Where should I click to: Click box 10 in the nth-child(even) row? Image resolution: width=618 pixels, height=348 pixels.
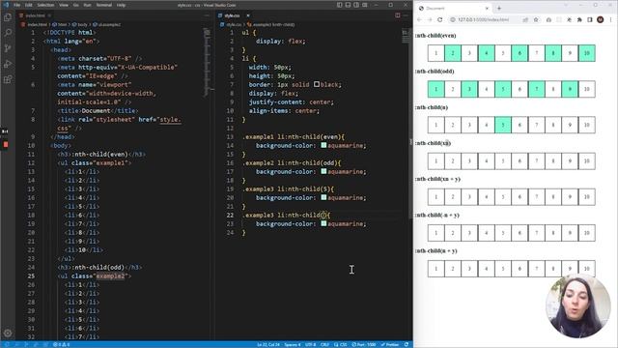(x=586, y=53)
